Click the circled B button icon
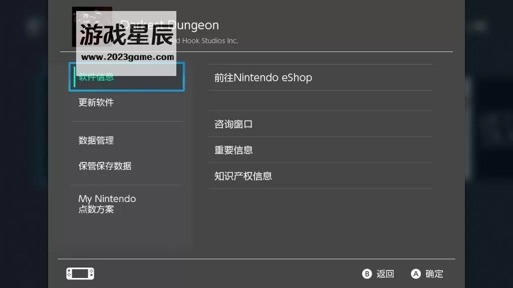Viewport: 513px width, 288px height. [x=367, y=273]
